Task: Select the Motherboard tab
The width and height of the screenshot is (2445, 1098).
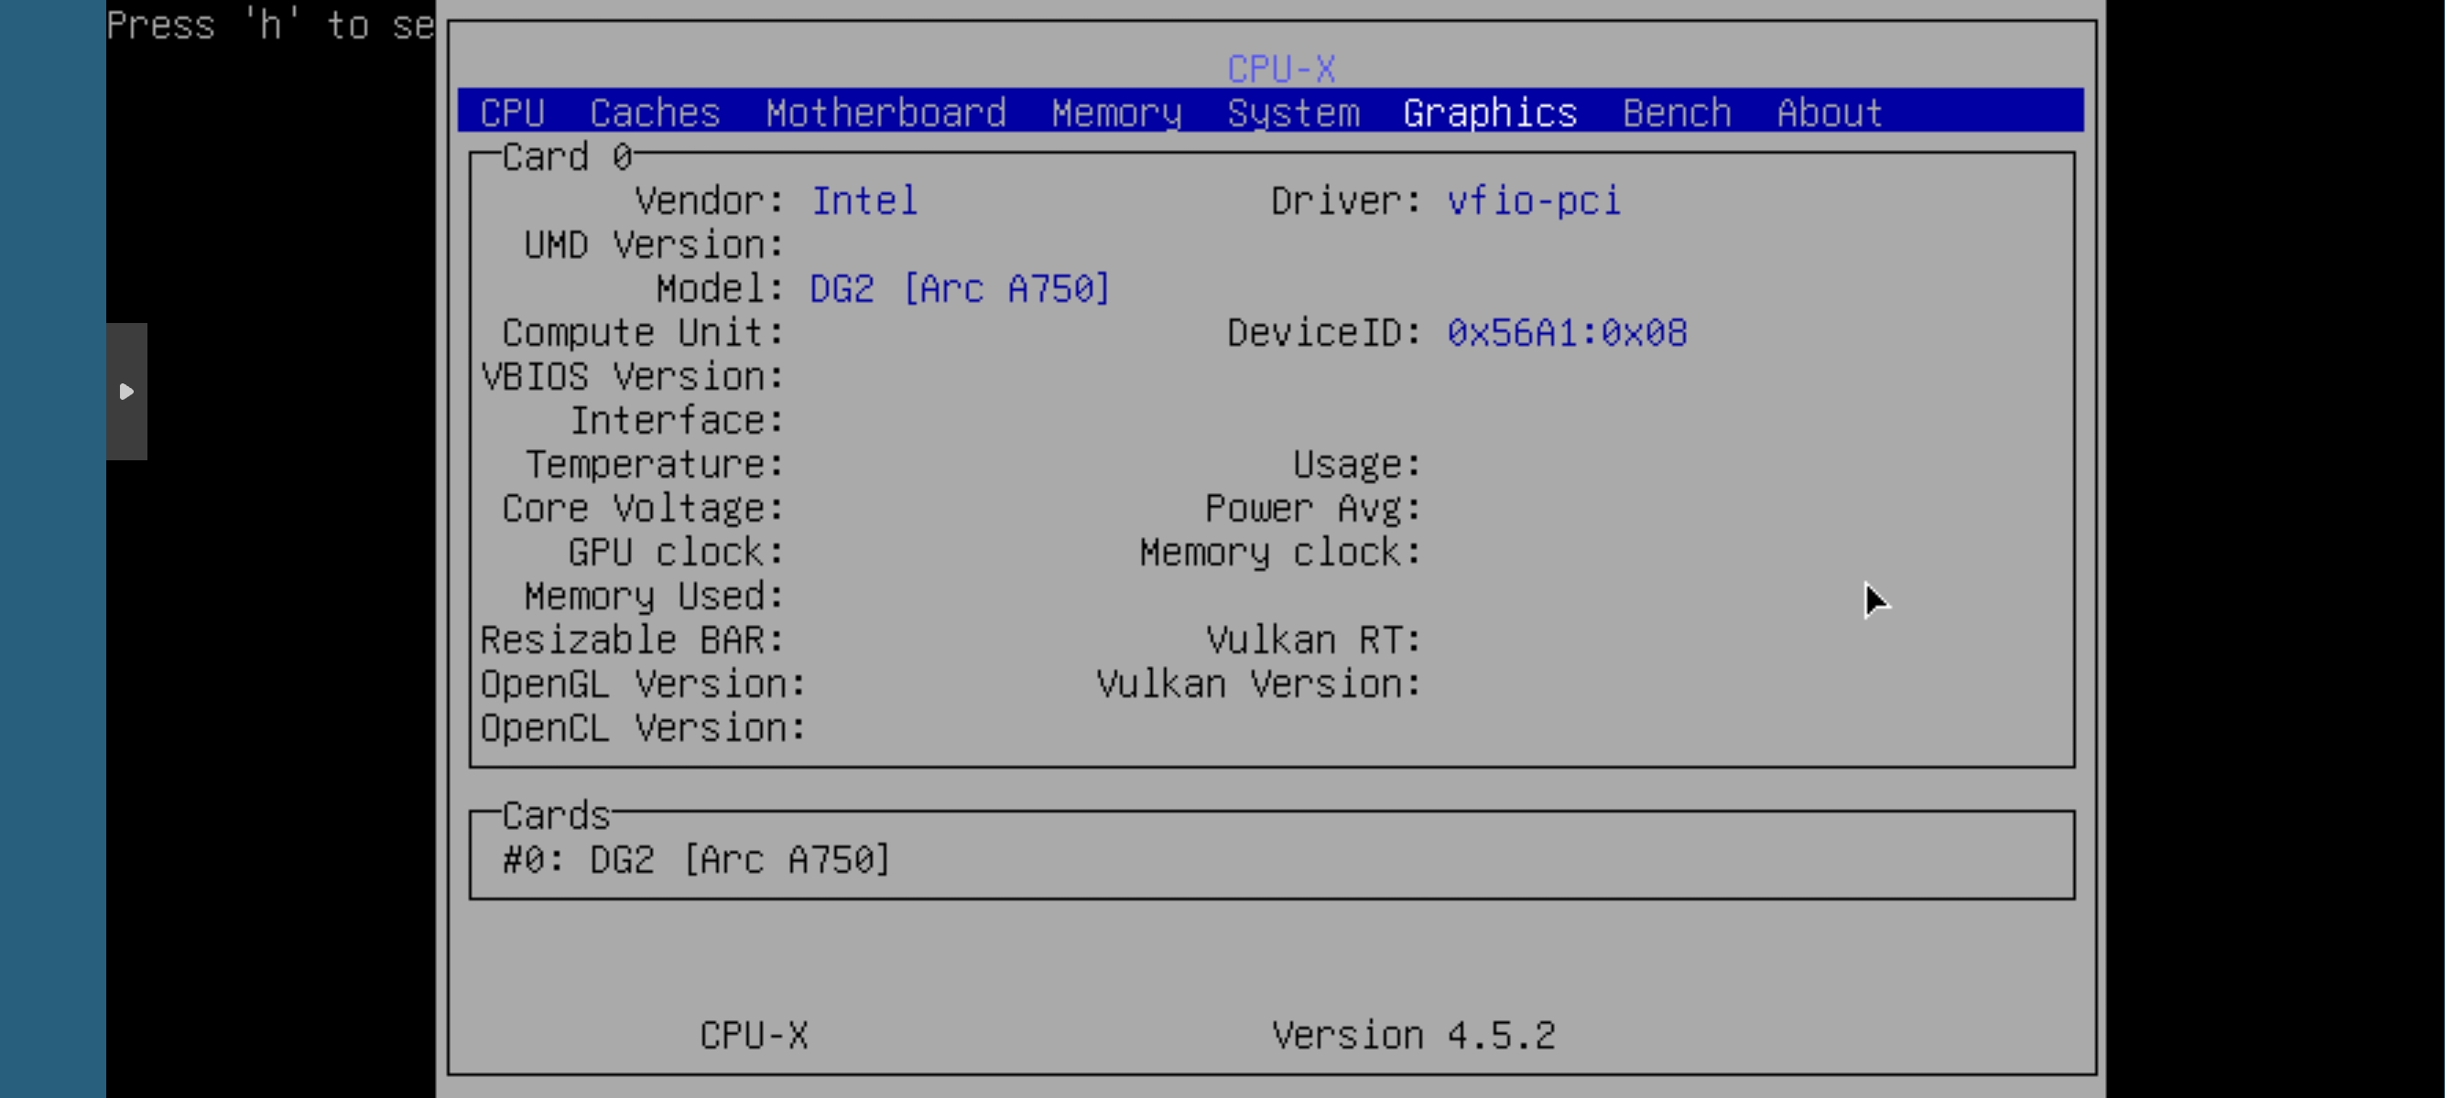Action: 886,113
